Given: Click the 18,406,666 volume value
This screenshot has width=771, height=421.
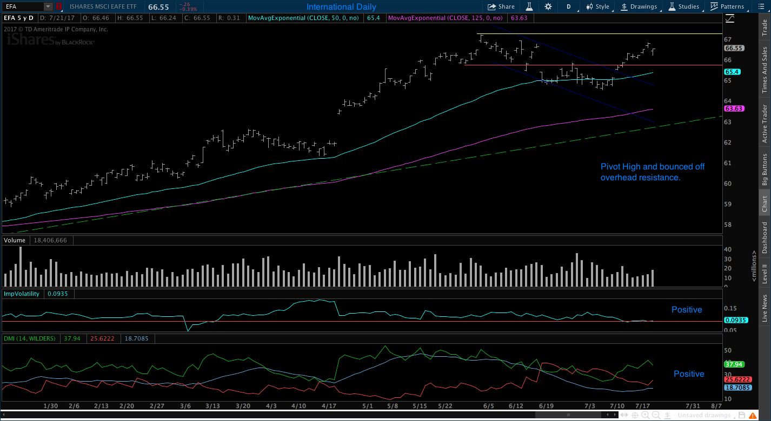Looking at the screenshot, I should tap(50, 240).
